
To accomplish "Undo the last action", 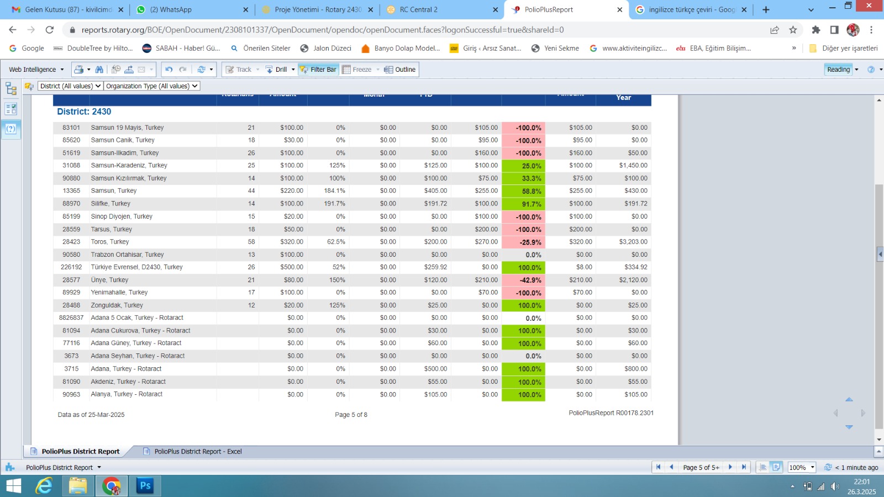I will click(169, 70).
